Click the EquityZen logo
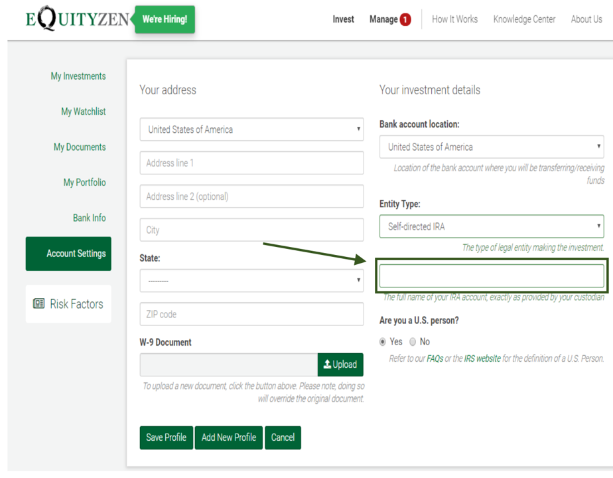Image resolution: width=613 pixels, height=478 pixels. 77,19
